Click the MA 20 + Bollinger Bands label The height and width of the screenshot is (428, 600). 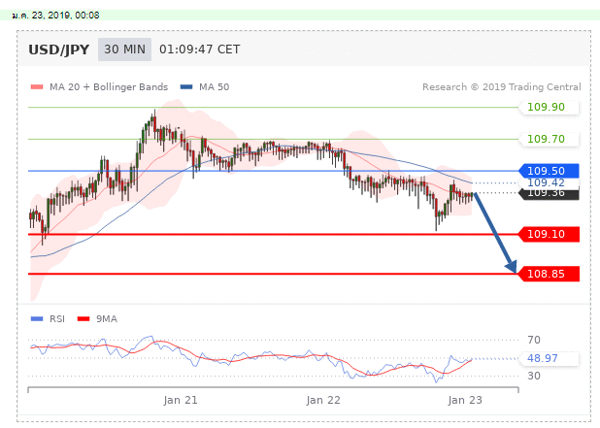tap(109, 86)
